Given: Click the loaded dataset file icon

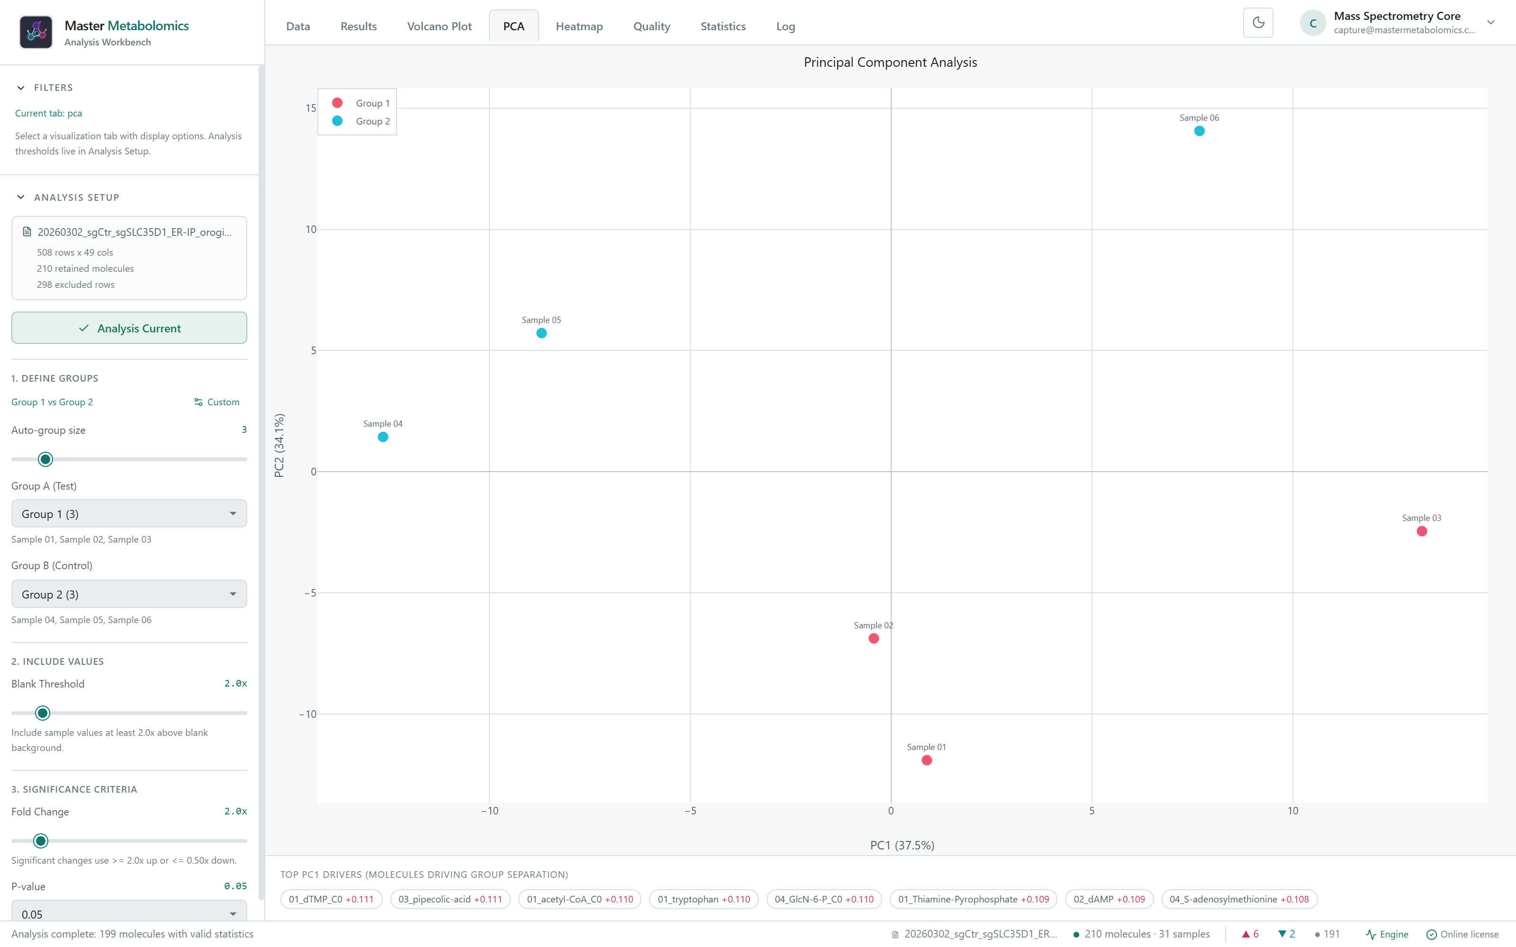Looking at the screenshot, I should pyautogui.click(x=27, y=232).
